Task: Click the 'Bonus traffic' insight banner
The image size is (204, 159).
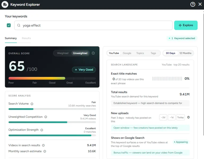Action: point(150,153)
